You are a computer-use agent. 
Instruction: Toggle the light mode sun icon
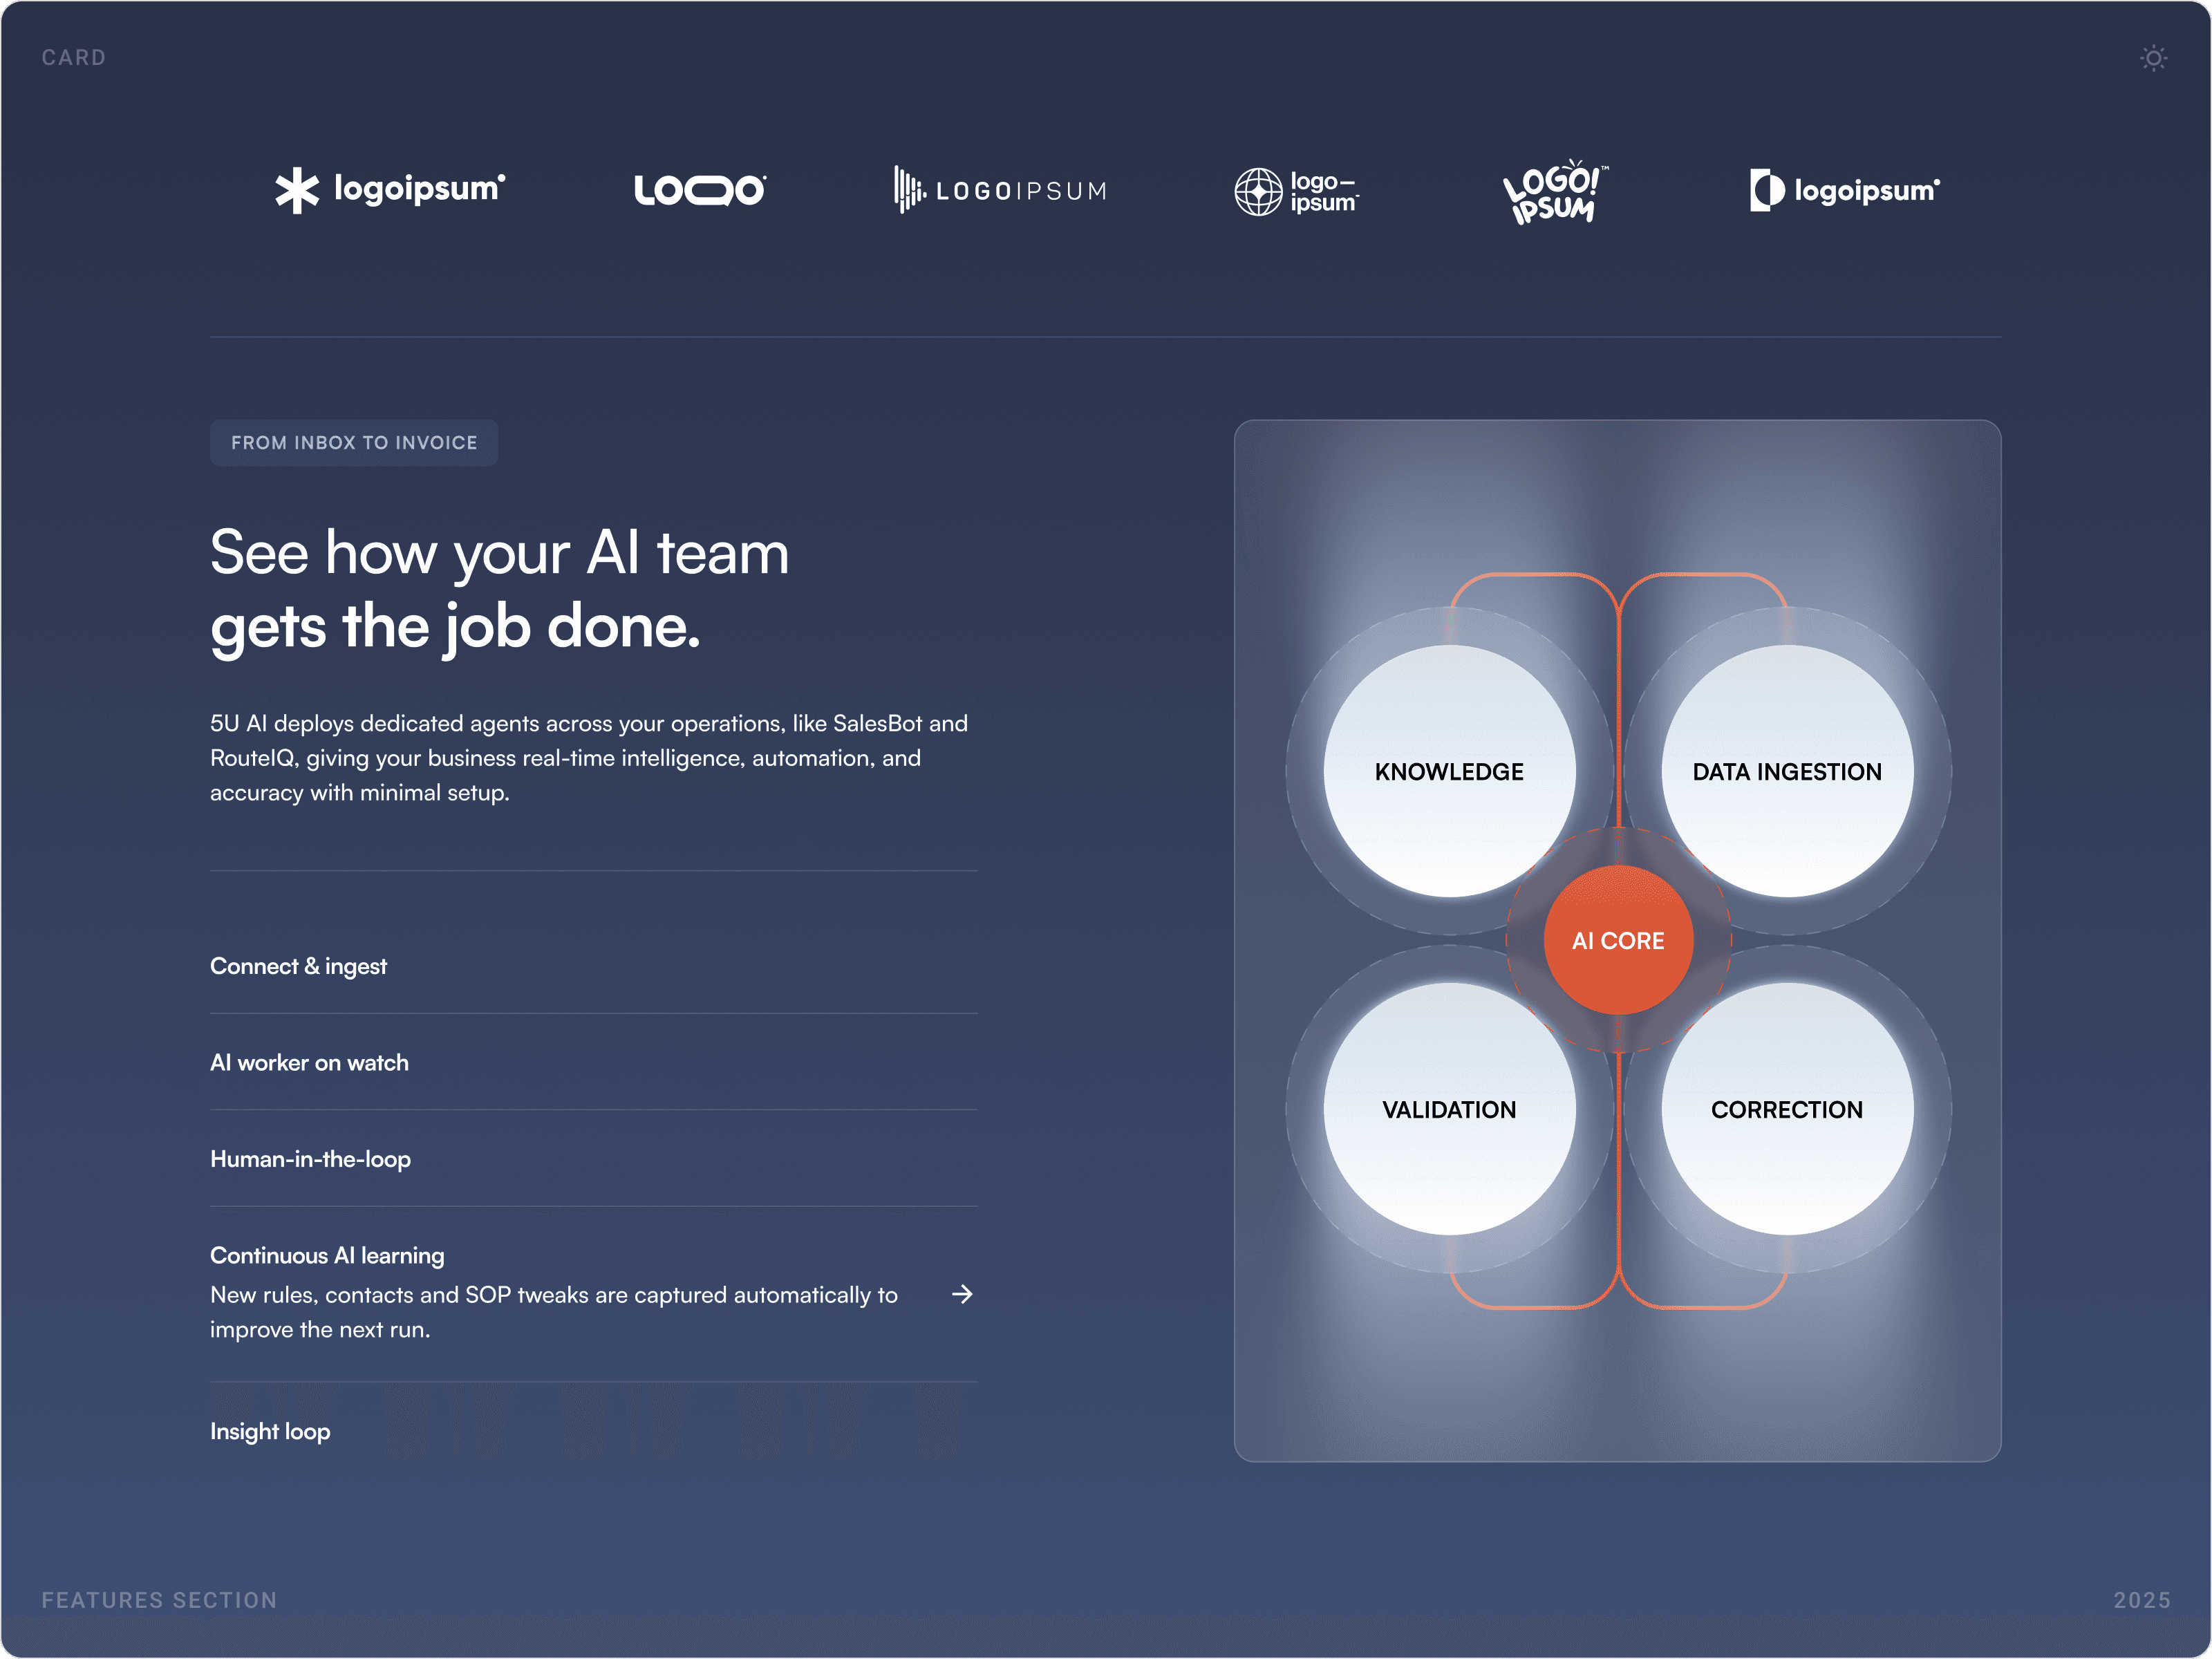point(2153,58)
